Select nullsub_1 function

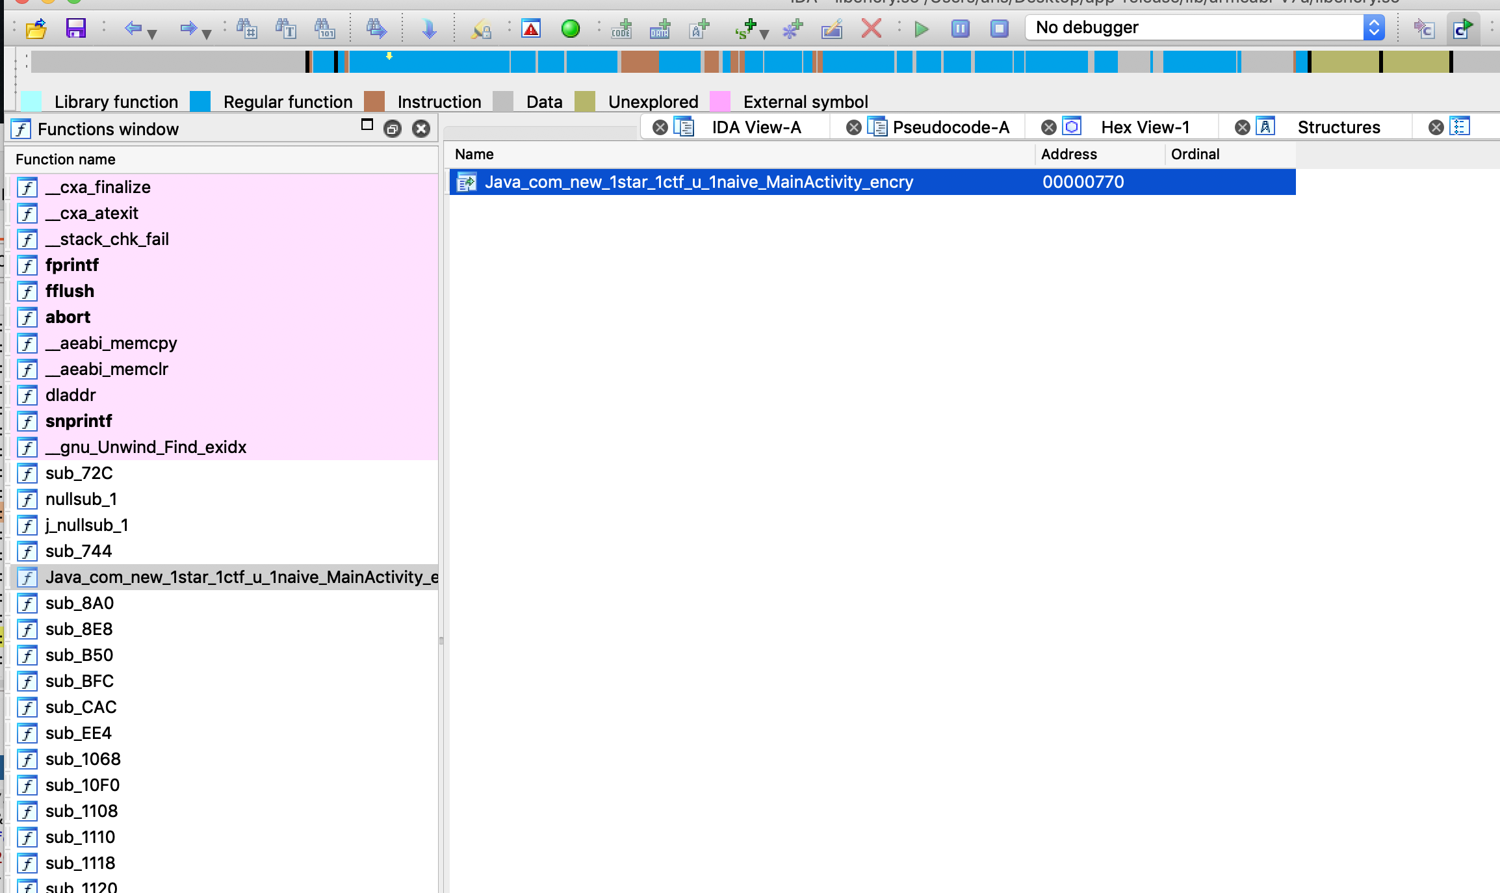click(222, 499)
